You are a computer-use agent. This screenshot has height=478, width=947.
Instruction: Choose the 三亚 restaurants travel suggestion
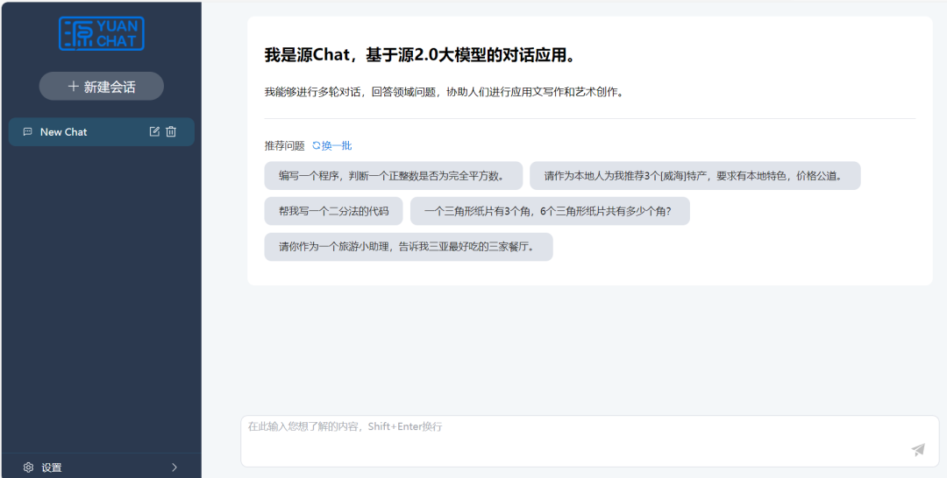[x=408, y=247]
